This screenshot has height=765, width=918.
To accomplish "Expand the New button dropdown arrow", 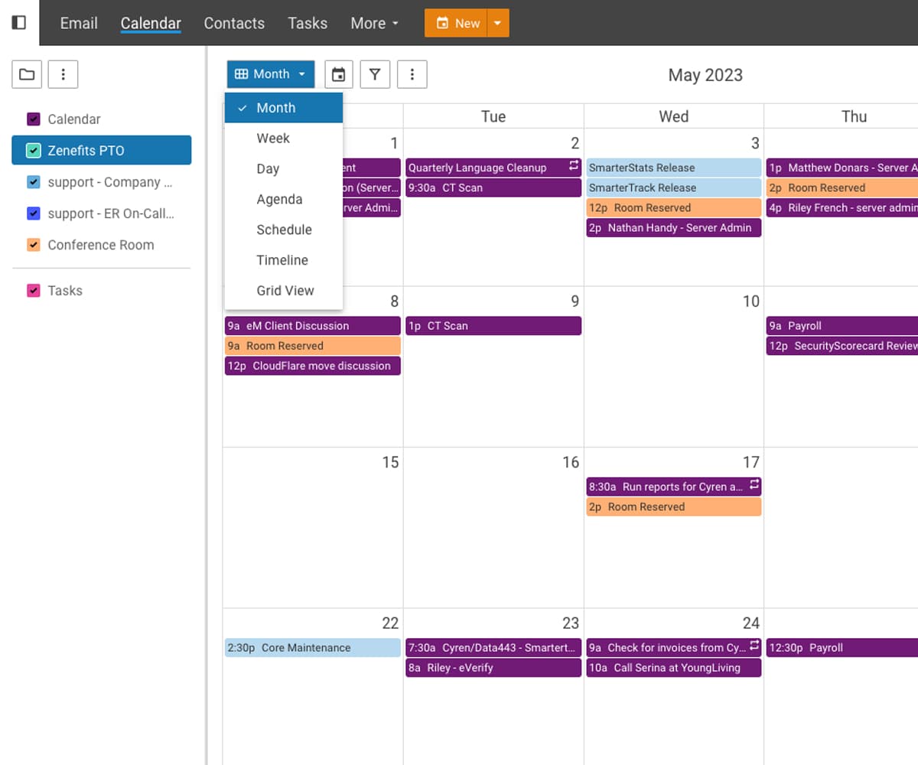I will 497,23.
